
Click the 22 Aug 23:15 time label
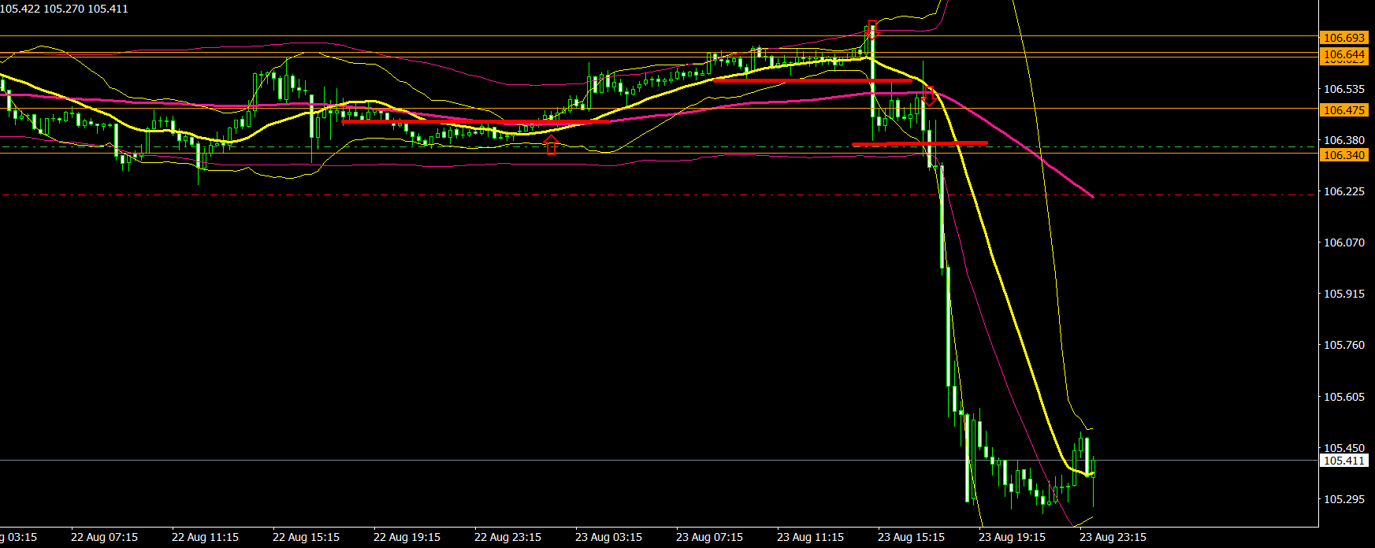[x=507, y=537]
